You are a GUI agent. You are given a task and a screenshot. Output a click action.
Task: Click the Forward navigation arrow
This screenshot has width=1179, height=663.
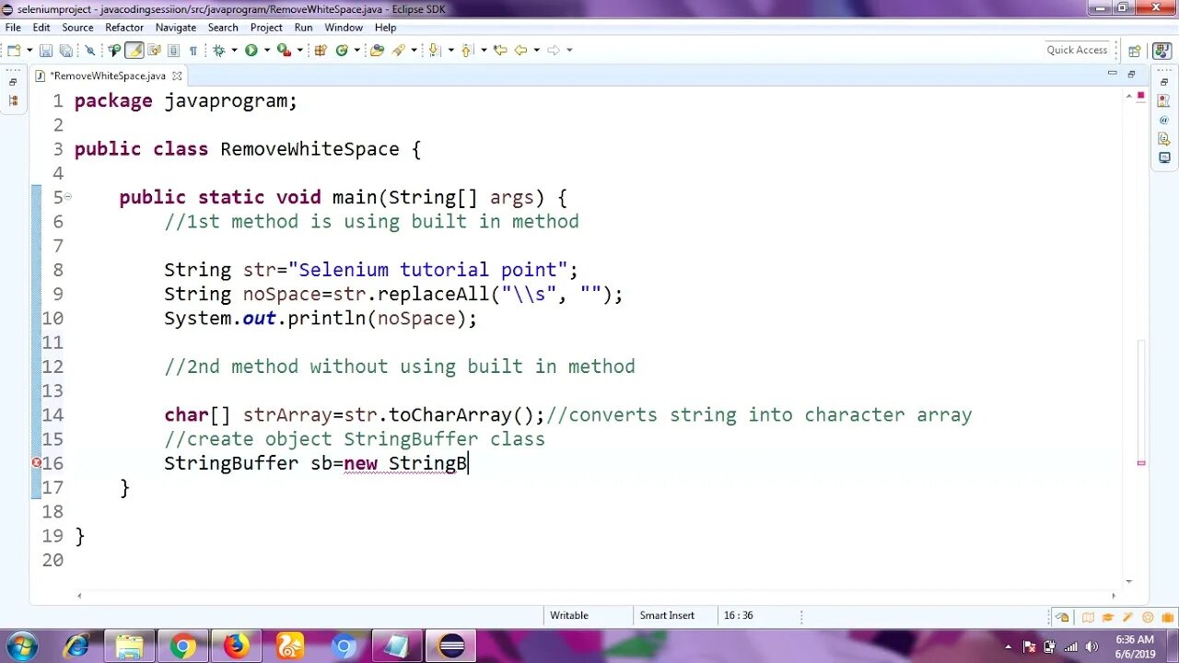(554, 50)
